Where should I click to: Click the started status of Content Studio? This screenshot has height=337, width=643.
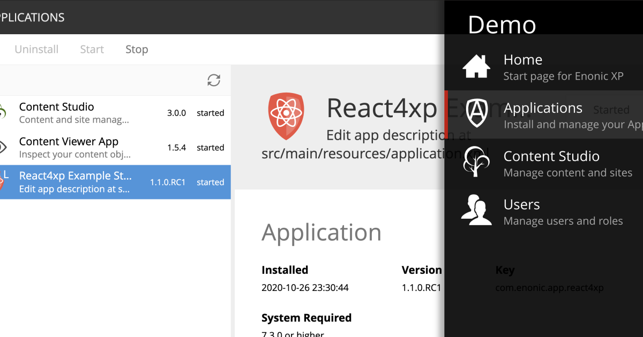click(210, 113)
